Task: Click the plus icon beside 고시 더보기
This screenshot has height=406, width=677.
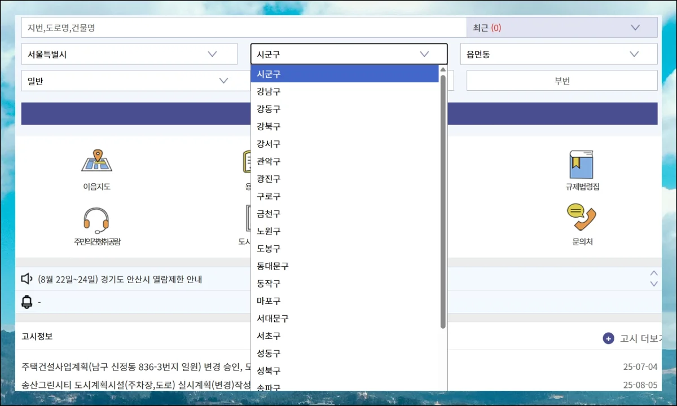Action: (x=608, y=338)
